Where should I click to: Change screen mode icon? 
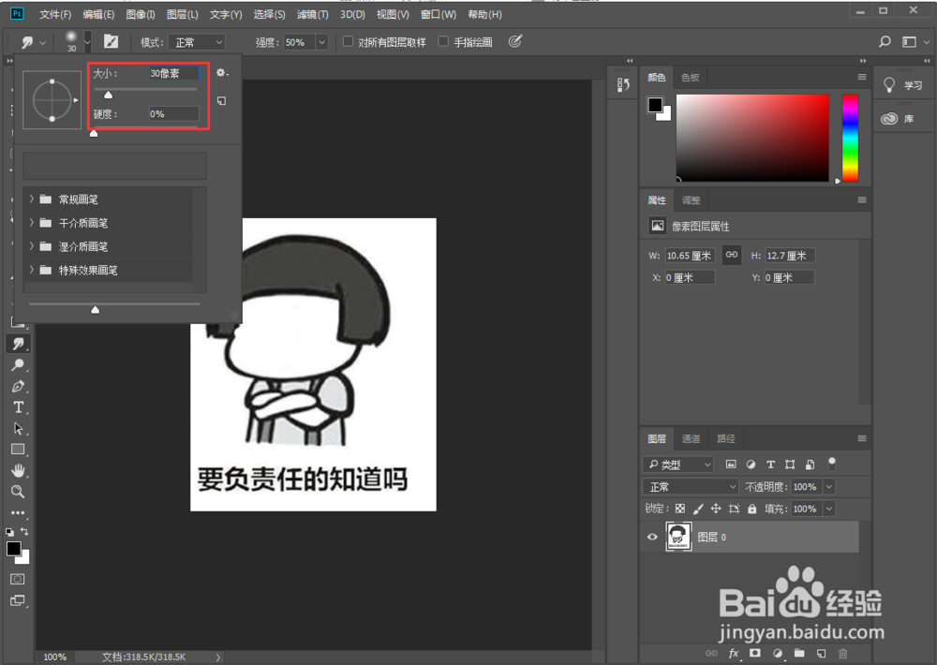click(17, 600)
